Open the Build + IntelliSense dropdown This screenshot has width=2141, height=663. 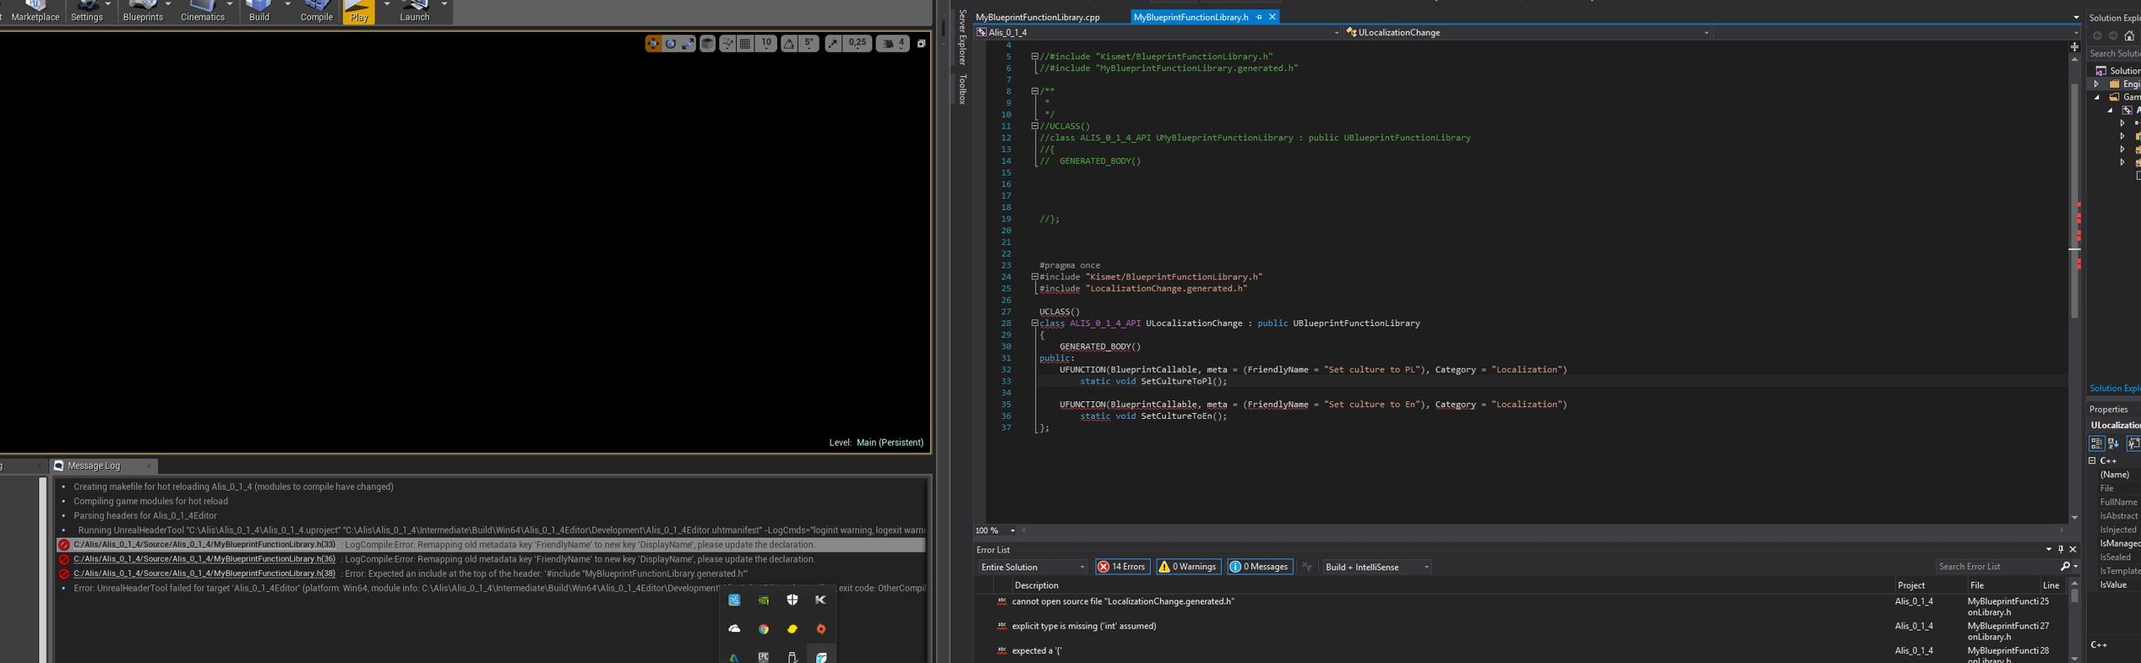(x=1375, y=567)
